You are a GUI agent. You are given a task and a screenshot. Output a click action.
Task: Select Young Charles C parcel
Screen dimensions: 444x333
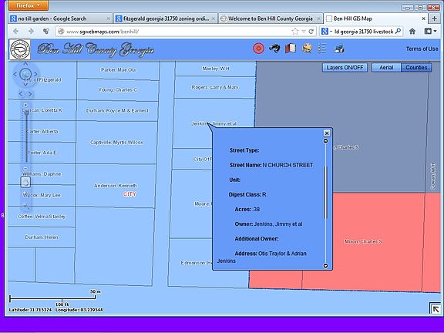117,89
